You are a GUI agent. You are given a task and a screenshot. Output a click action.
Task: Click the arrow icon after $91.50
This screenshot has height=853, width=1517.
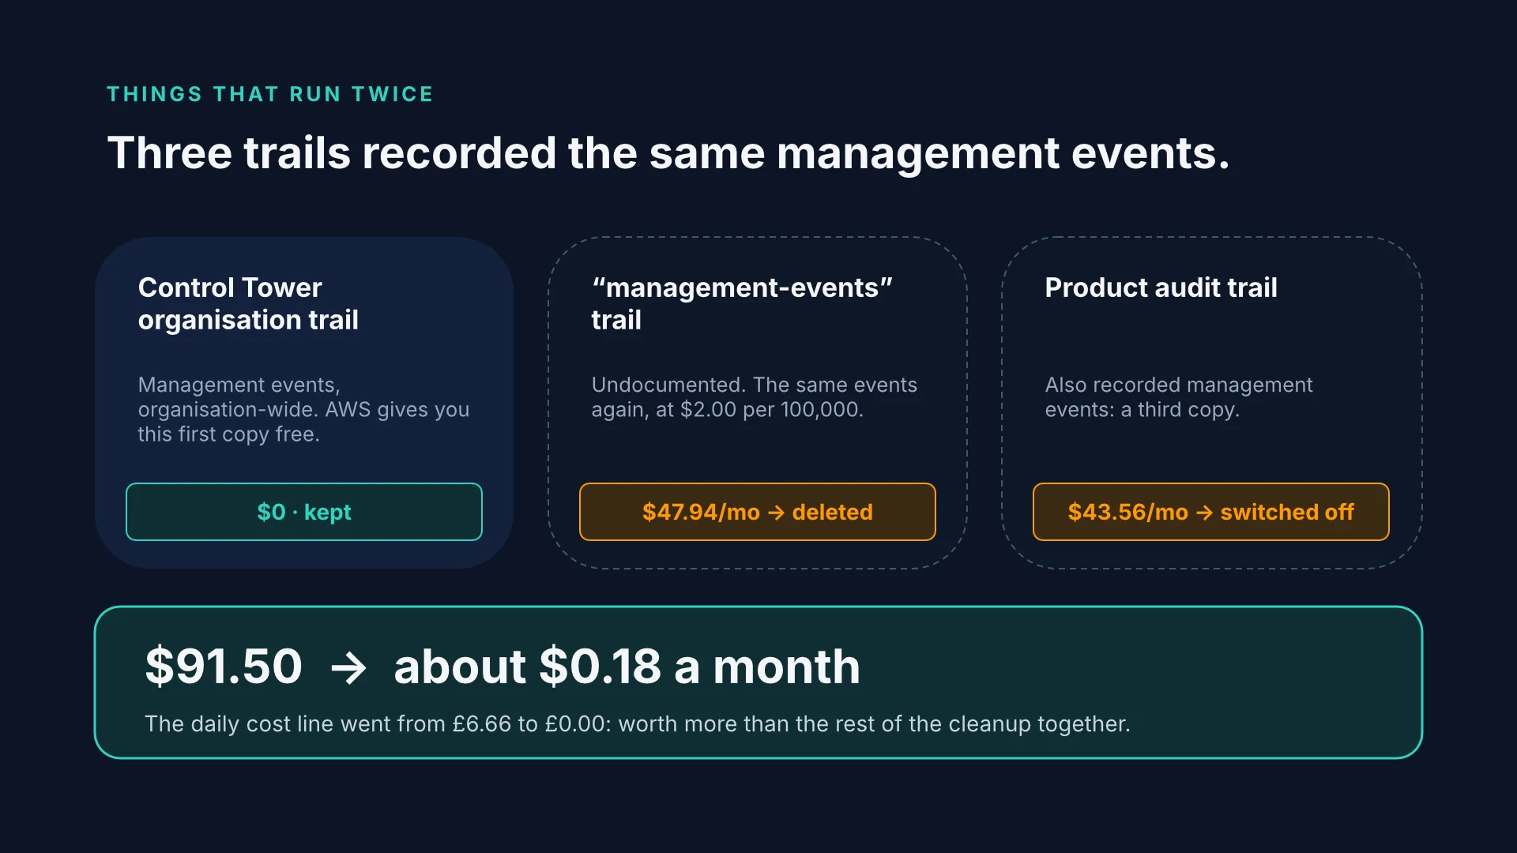click(348, 668)
